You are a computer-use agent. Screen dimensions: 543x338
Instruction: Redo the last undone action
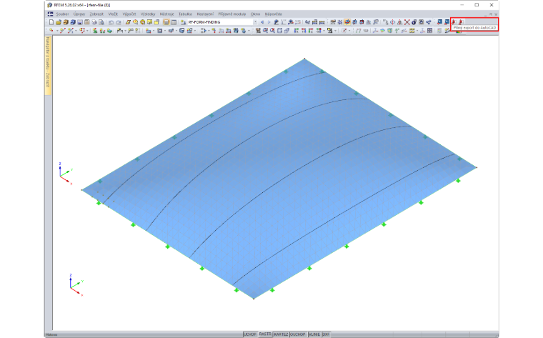tap(119, 22)
